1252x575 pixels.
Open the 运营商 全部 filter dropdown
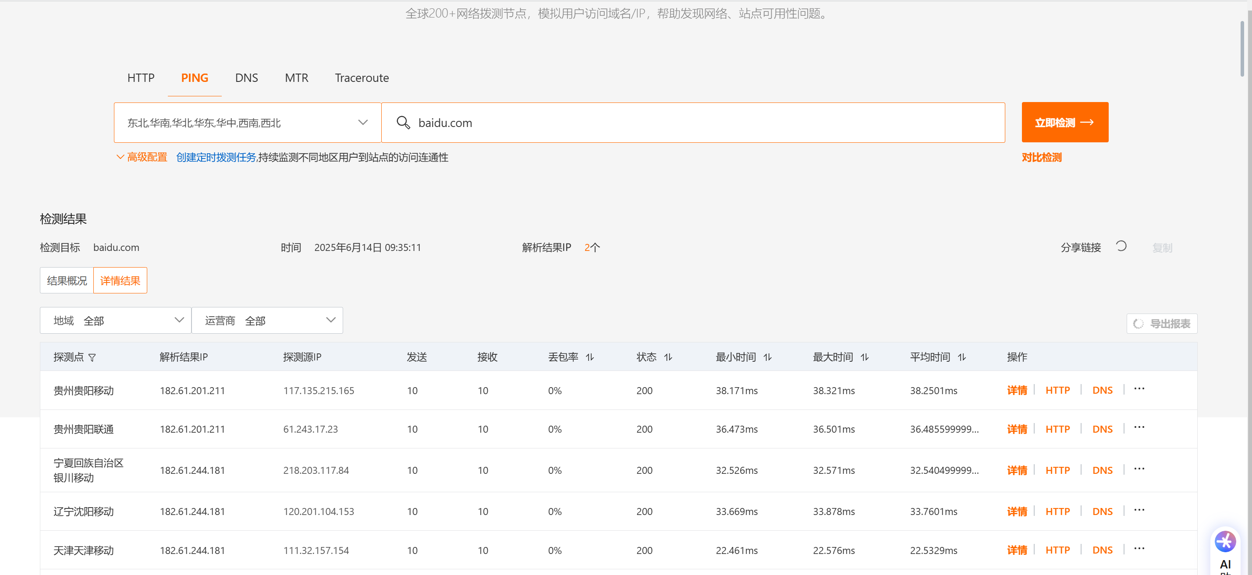(x=267, y=321)
